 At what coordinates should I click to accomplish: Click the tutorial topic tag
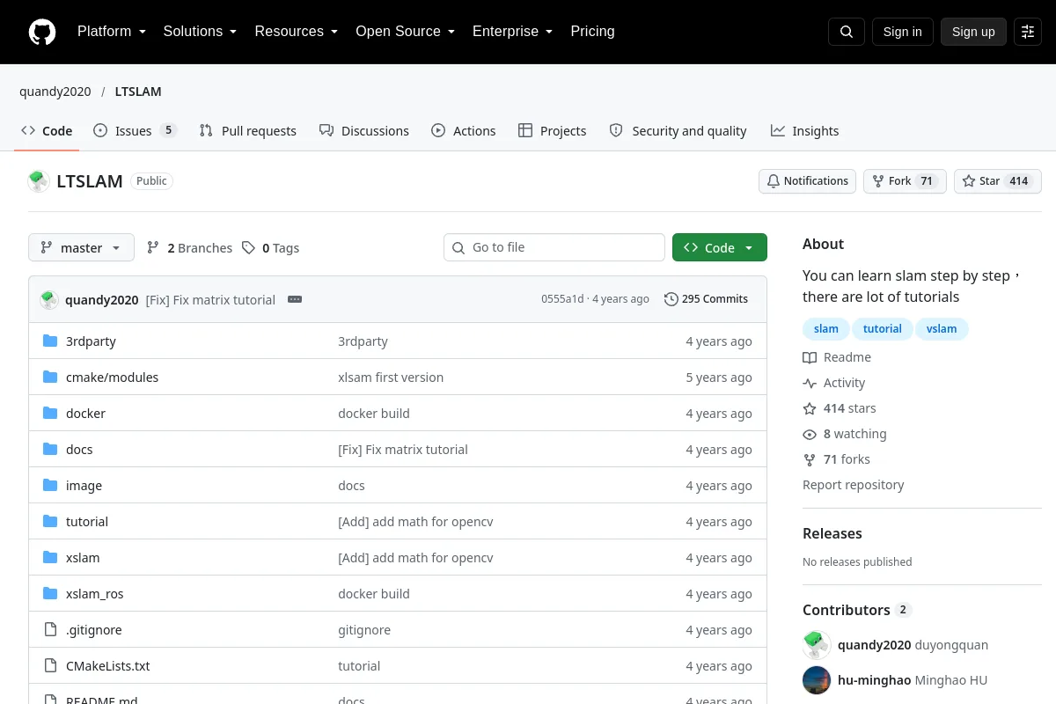tap(883, 329)
